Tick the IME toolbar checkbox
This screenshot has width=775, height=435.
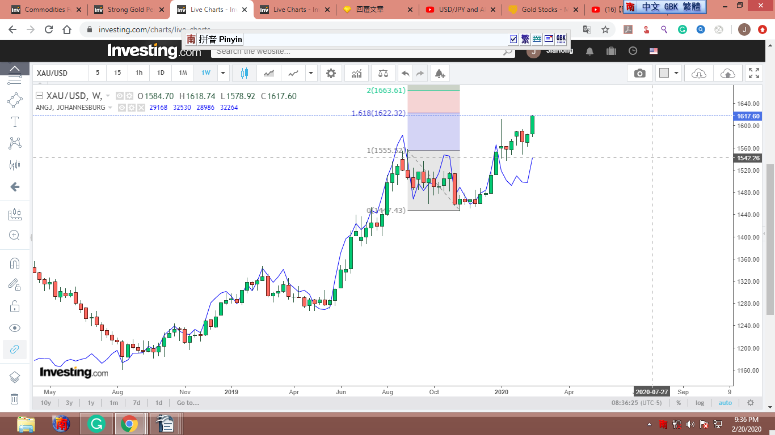[x=514, y=39]
